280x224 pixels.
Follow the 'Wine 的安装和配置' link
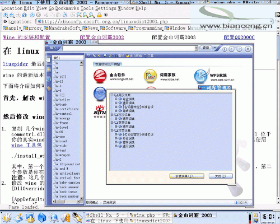pyautogui.click(x=26, y=37)
